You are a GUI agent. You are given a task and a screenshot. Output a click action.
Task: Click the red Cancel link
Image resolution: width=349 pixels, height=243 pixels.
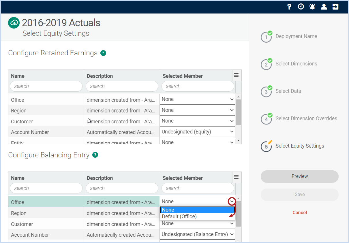coord(300,212)
